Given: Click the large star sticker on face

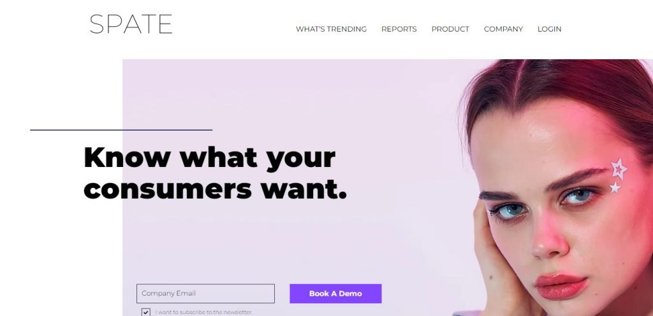Looking at the screenshot, I should pyautogui.click(x=619, y=169).
